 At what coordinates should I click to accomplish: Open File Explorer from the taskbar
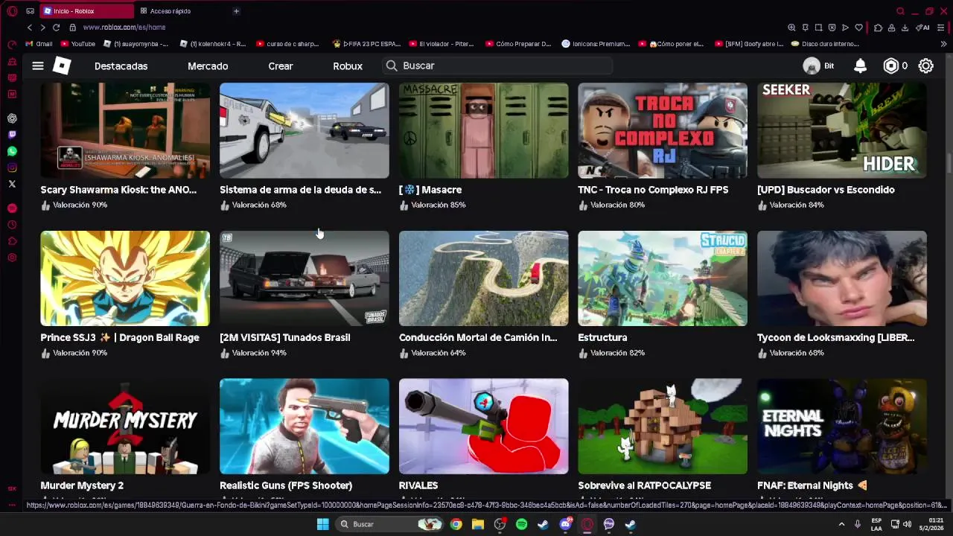477,524
